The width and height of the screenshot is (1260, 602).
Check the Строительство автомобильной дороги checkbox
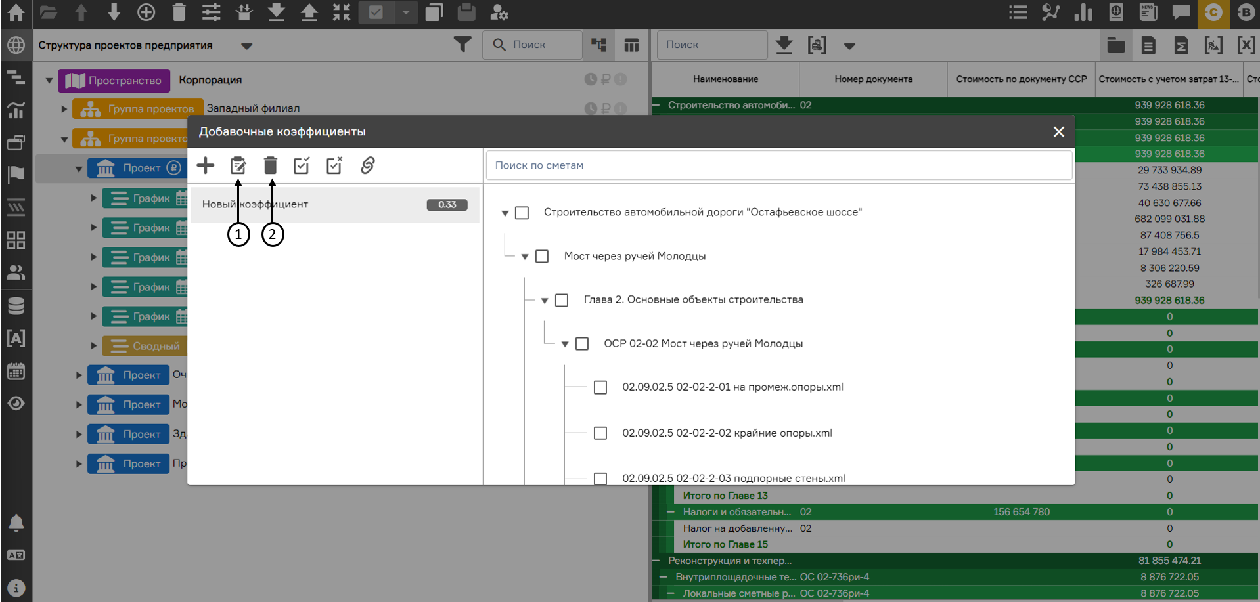click(522, 213)
